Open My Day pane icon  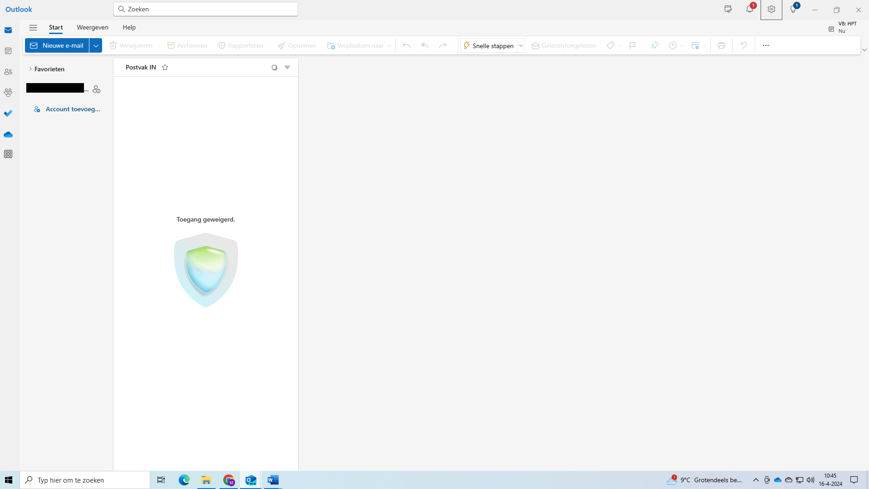click(728, 9)
